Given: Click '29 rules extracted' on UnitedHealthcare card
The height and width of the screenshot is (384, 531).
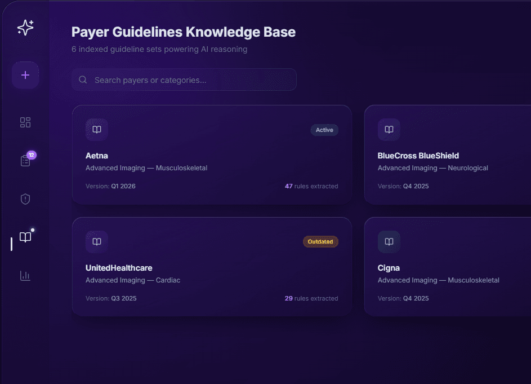Looking at the screenshot, I should pos(311,298).
